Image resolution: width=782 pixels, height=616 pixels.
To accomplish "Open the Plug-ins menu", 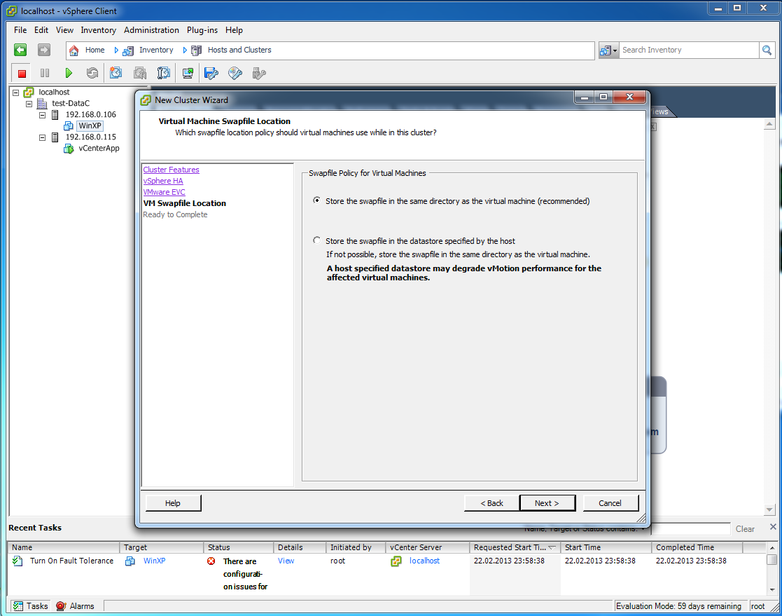I will coord(202,30).
